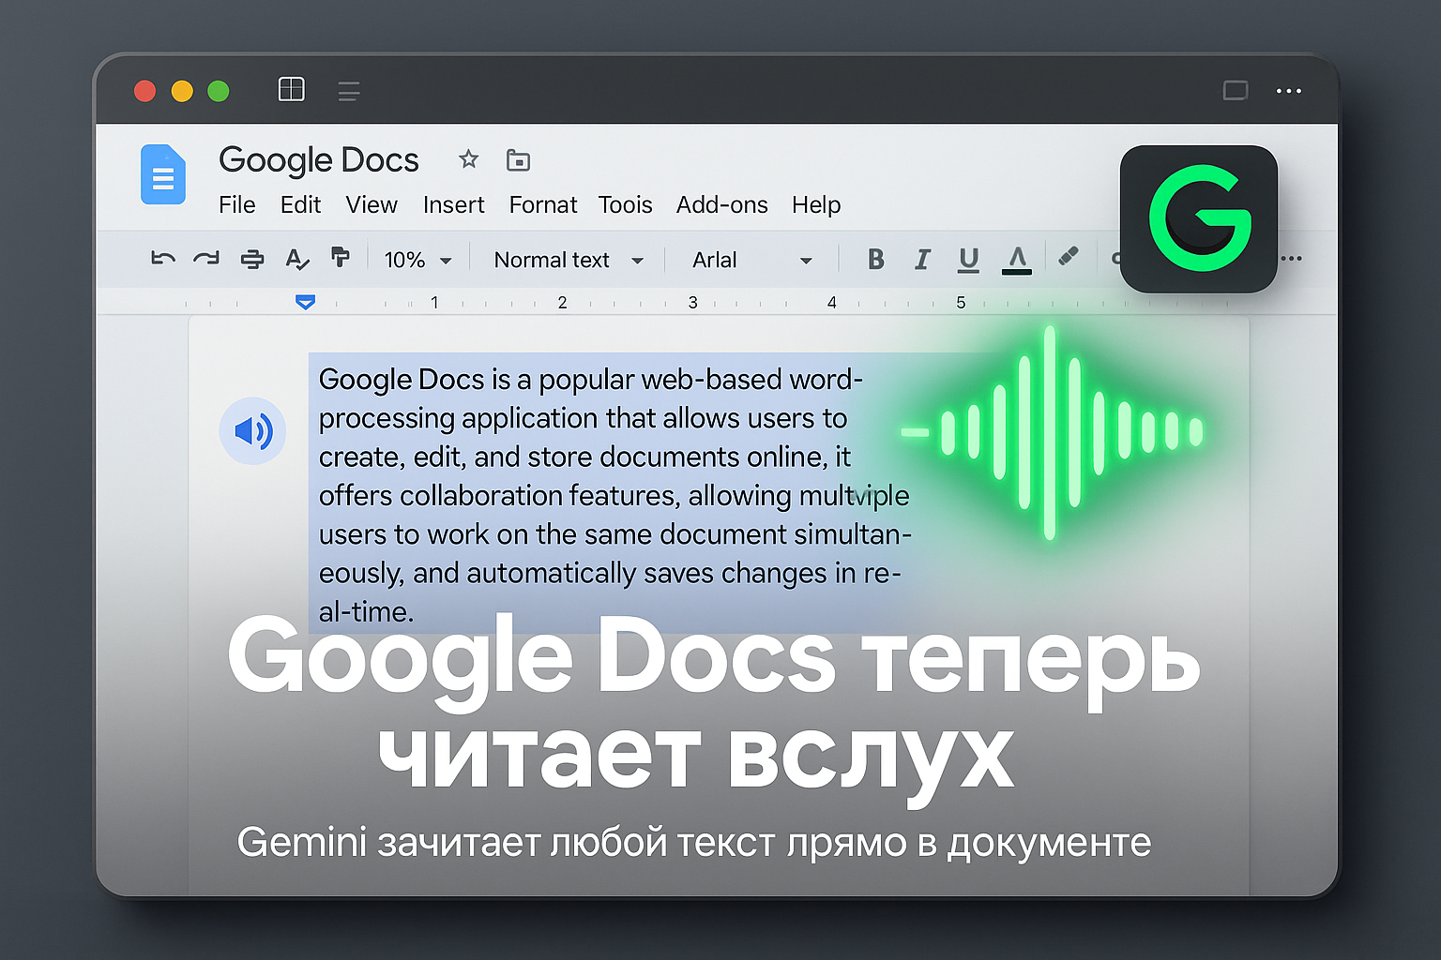Click the blue indent marker on ruler

305,302
